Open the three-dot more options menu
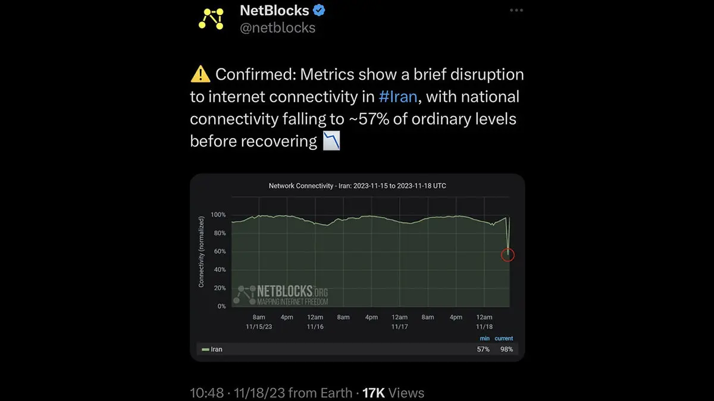Screen dimensions: 714x401 coord(518,11)
